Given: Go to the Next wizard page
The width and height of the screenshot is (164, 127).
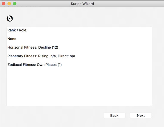Looking at the screenshot, I should click(141, 115).
